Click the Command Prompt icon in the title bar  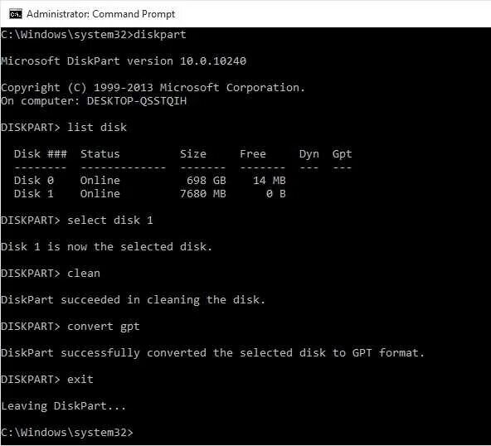[15, 14]
